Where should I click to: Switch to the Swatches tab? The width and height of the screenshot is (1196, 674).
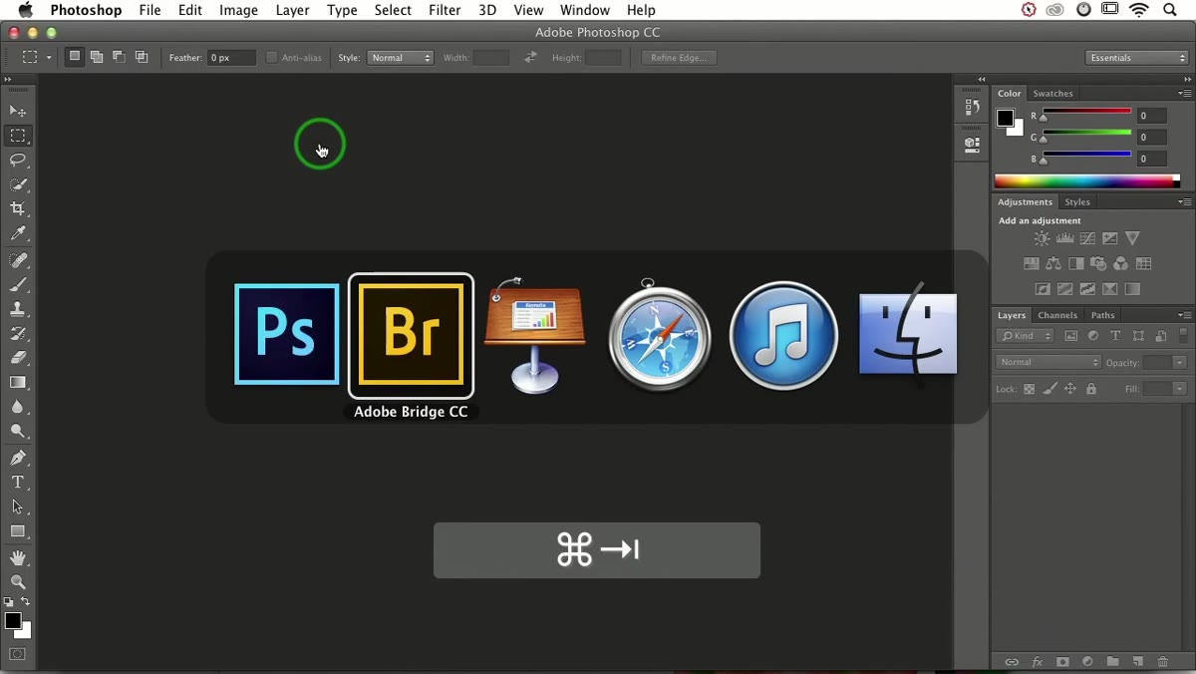click(x=1052, y=93)
